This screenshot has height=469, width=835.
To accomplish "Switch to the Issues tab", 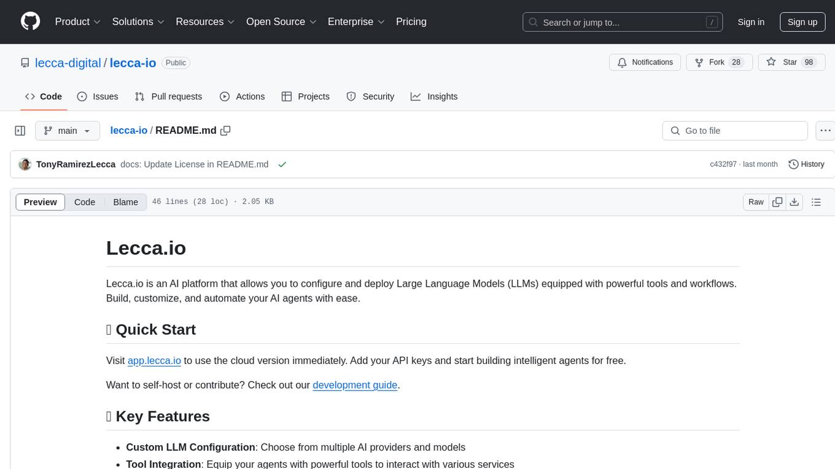I will (98, 96).
